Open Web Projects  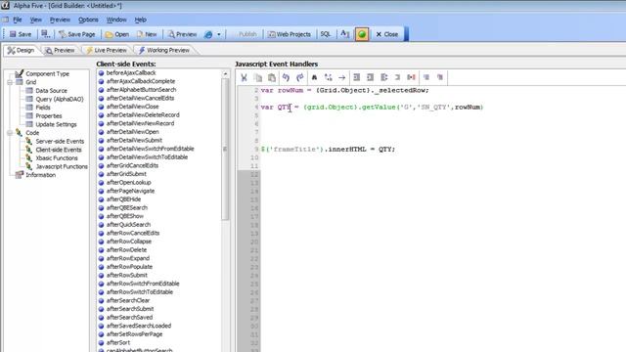pos(290,34)
